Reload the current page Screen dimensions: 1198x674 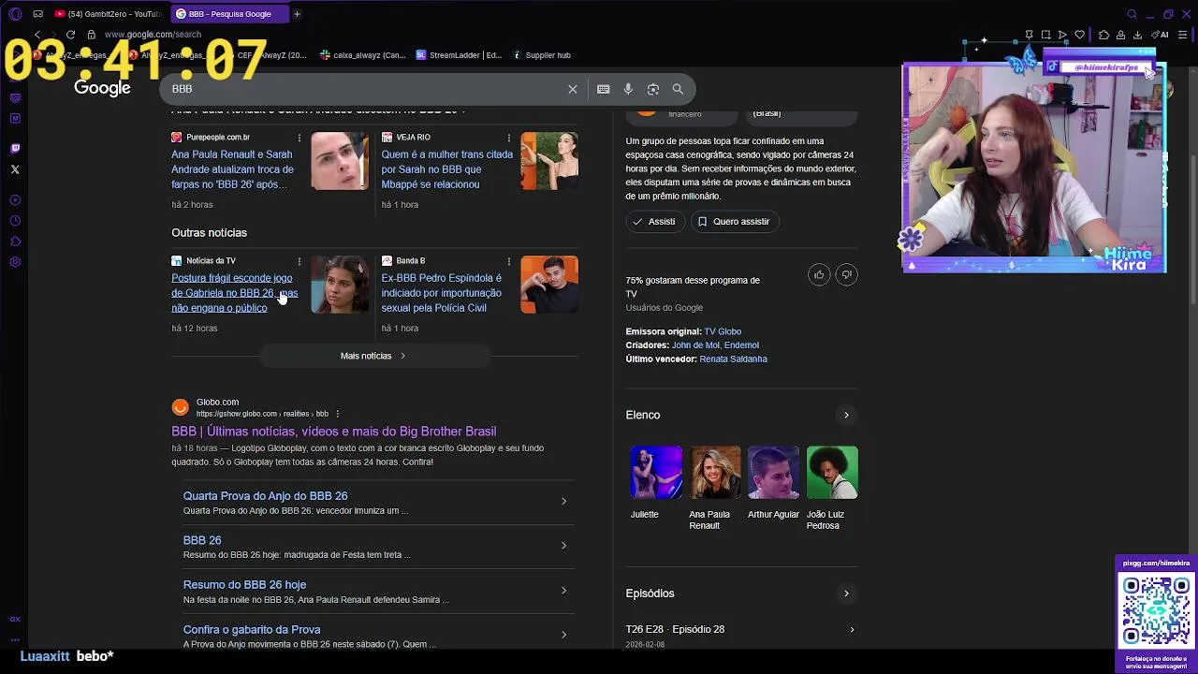[x=70, y=35]
